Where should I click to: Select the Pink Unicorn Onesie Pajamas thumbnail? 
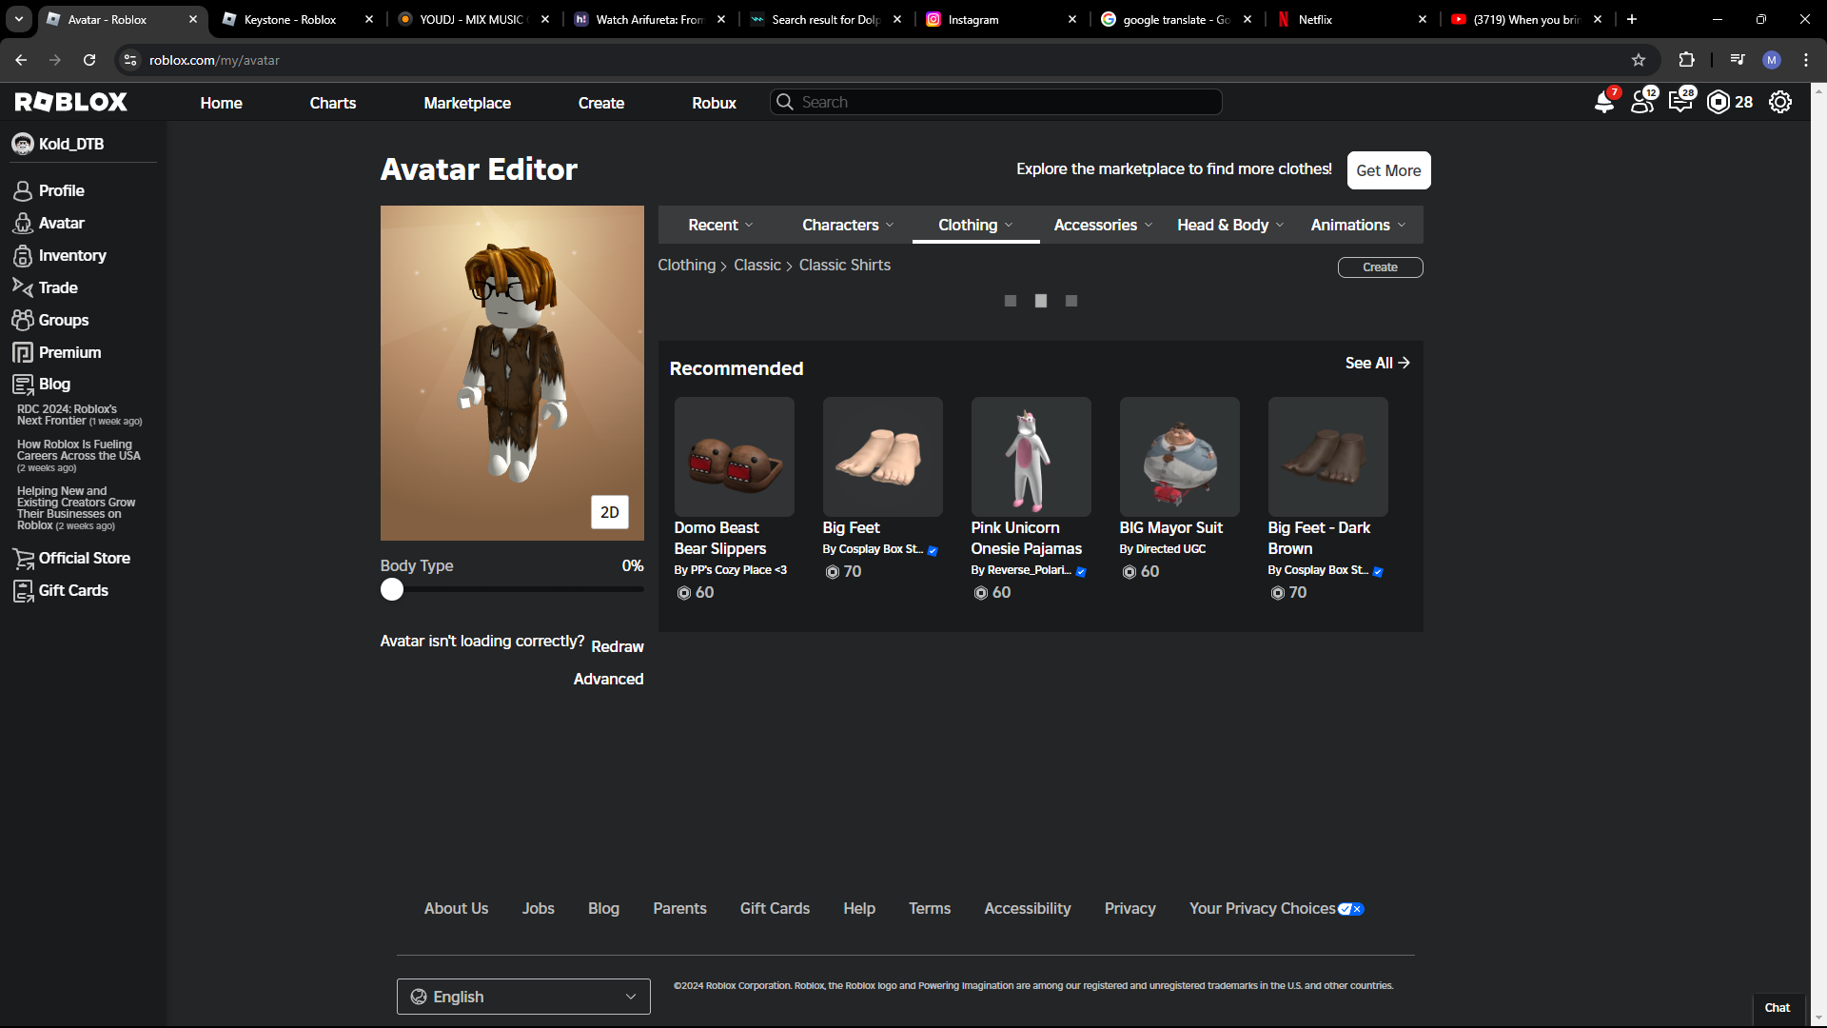pyautogui.click(x=1031, y=457)
